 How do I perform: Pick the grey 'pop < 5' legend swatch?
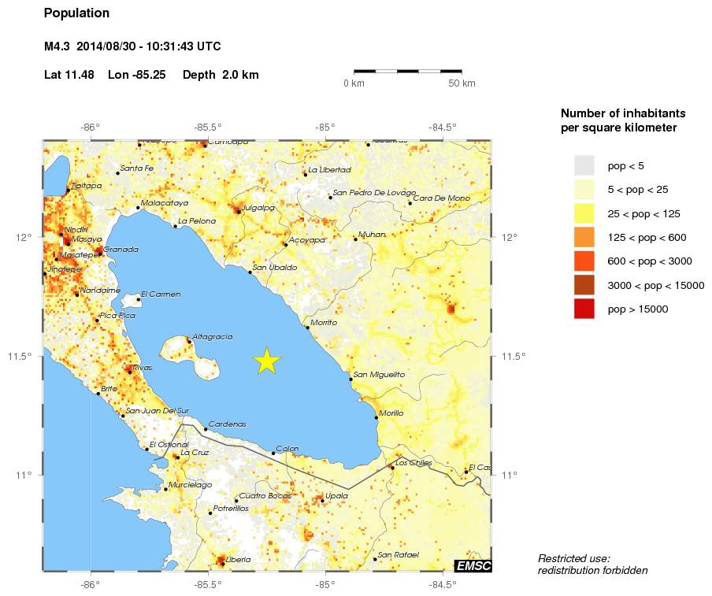click(x=584, y=166)
